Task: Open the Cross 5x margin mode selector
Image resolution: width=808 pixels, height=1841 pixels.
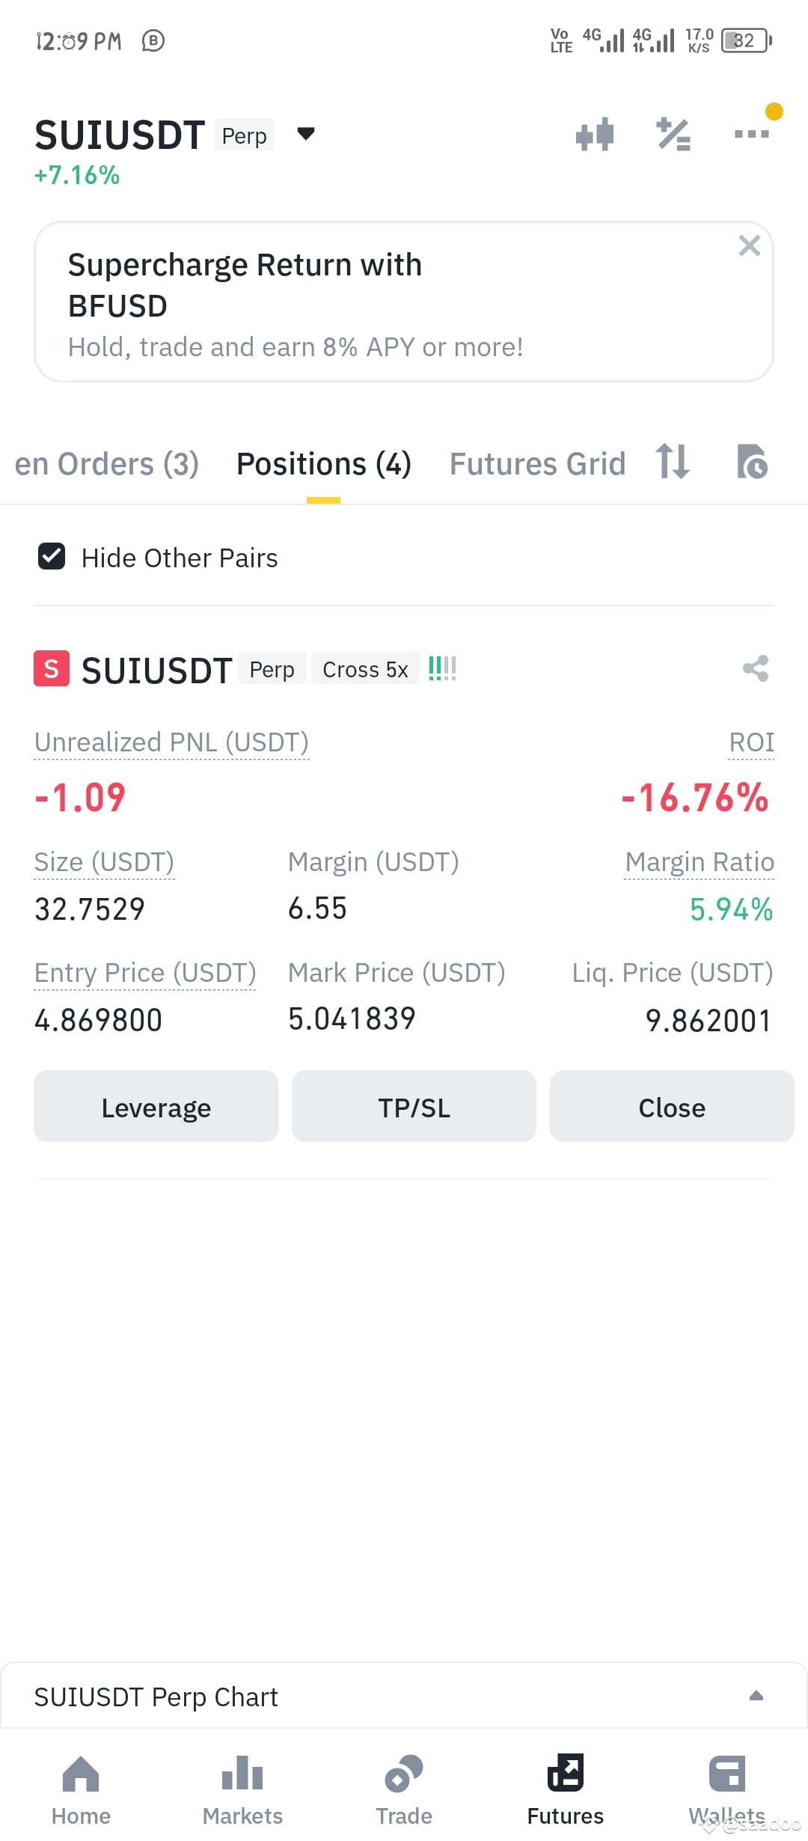Action: (x=365, y=669)
